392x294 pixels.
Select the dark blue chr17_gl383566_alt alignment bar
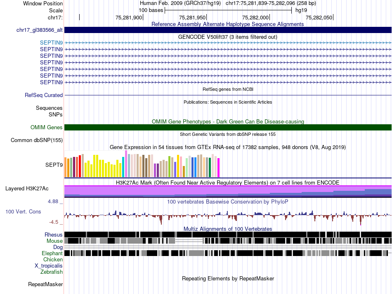(228, 30)
